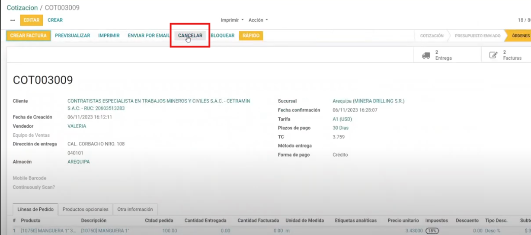Open the Previsualizar preview option
Screen dimensions: 531x235
click(x=72, y=35)
